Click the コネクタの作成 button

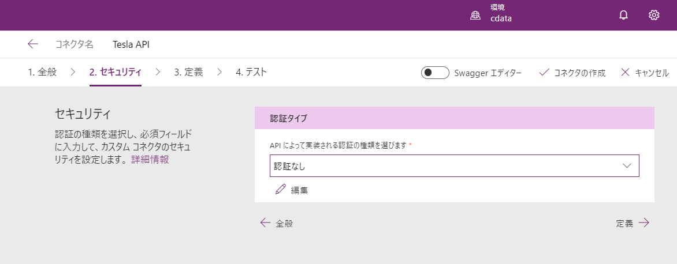[x=572, y=73]
